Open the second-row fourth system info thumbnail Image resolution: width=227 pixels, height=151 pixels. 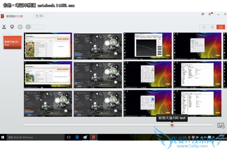(198, 75)
